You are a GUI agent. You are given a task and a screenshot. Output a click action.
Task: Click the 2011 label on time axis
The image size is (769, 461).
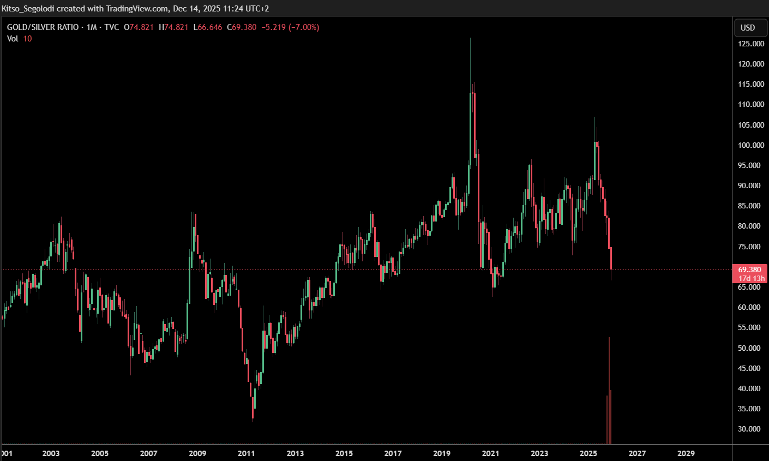click(x=246, y=453)
